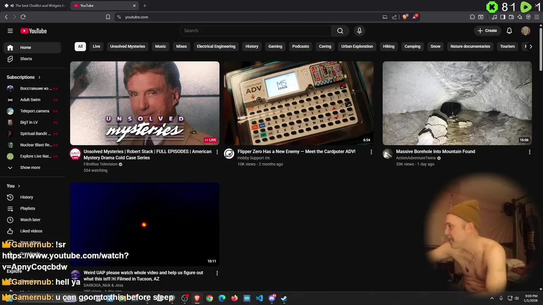Click the Create button
Viewport: 543px width, 305px height.
click(487, 30)
